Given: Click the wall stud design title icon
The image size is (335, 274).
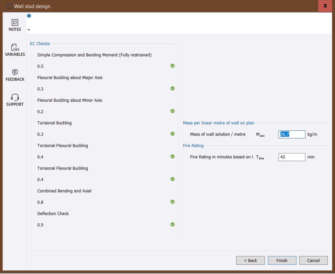Looking at the screenshot, I should [x=9, y=6].
